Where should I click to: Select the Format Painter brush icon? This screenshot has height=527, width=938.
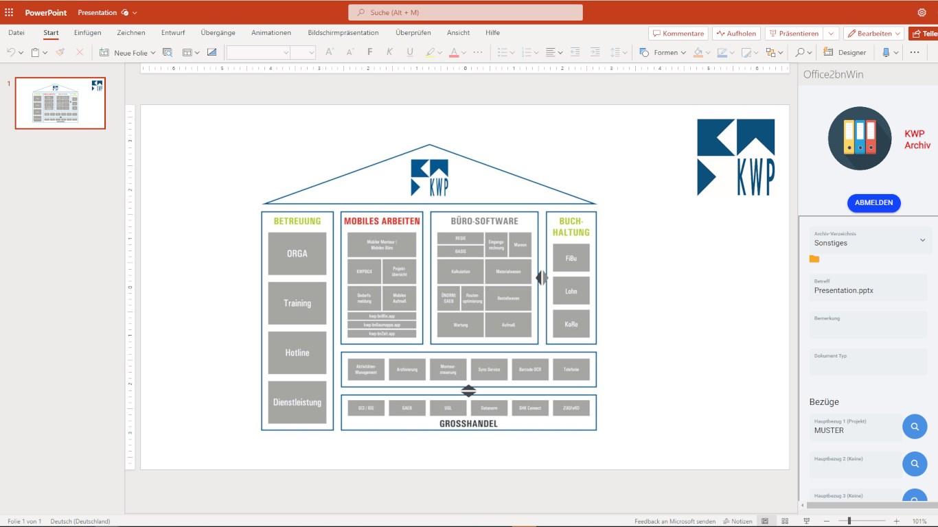pos(60,52)
